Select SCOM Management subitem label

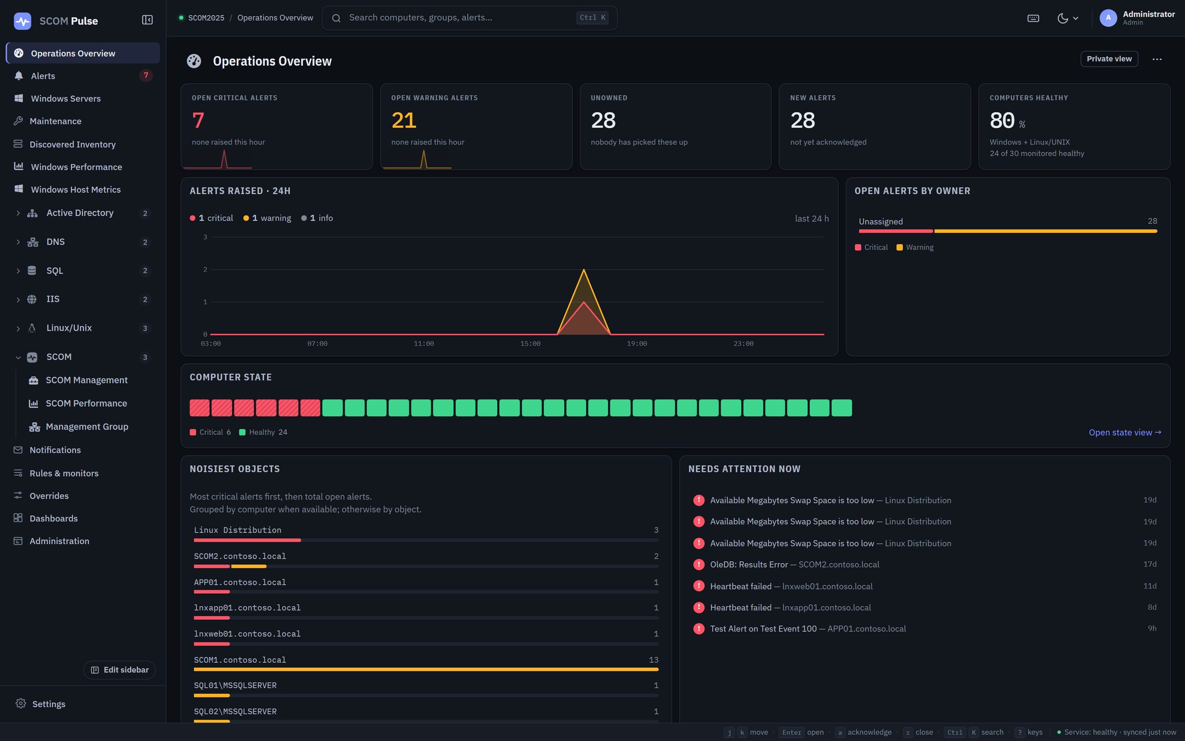coord(87,380)
